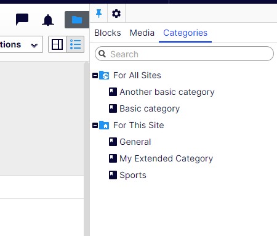The width and height of the screenshot is (277, 236).
Task: Click the search magnifier icon
Action: coord(102,54)
